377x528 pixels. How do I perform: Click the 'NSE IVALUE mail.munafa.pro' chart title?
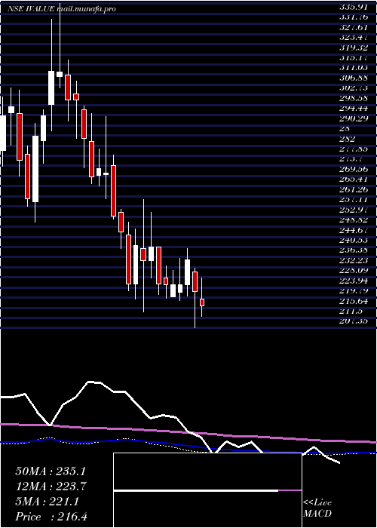tap(62, 9)
